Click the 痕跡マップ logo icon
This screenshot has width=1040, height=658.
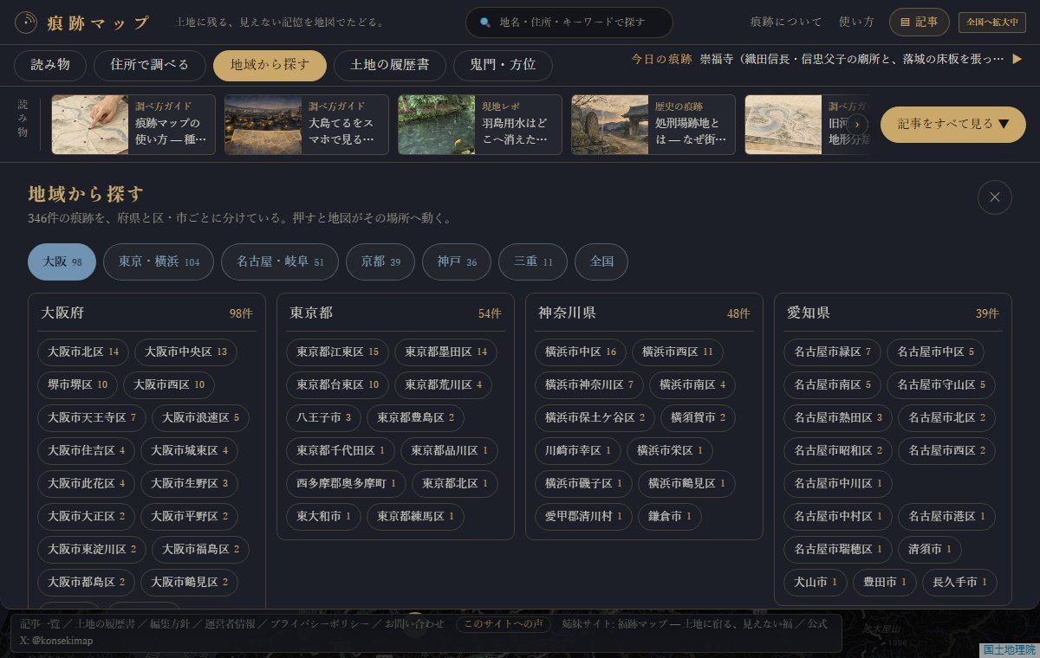pos(27,23)
